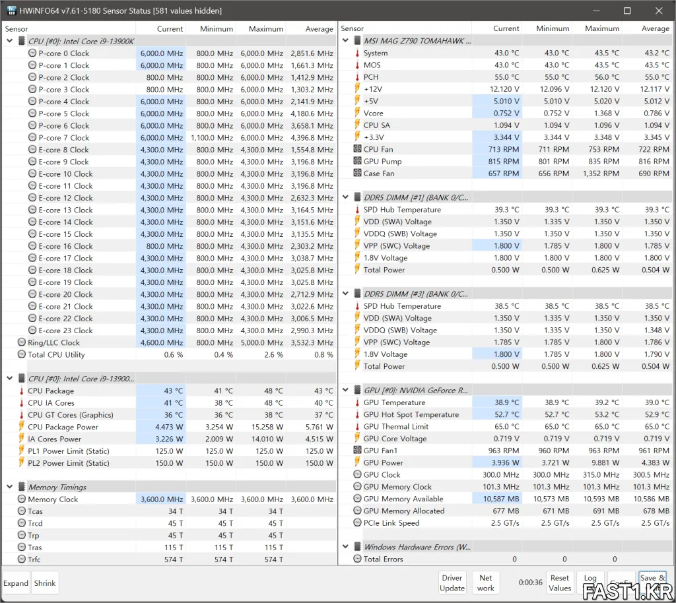This screenshot has height=603, width=676.
Task: Click the GPU Memory Available label
Action: (403, 499)
